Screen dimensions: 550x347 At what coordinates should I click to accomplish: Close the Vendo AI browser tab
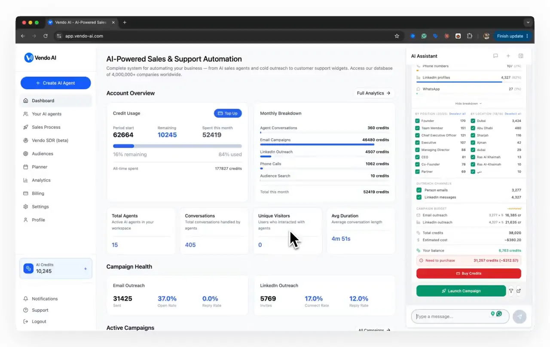click(113, 22)
